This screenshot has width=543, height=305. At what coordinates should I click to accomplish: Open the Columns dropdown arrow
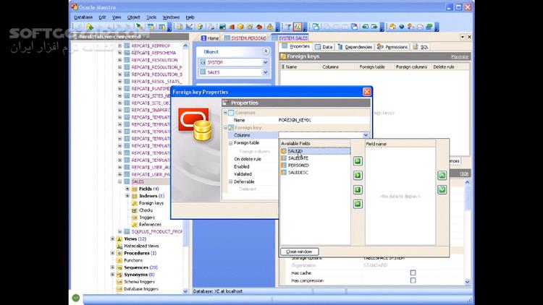(366, 135)
